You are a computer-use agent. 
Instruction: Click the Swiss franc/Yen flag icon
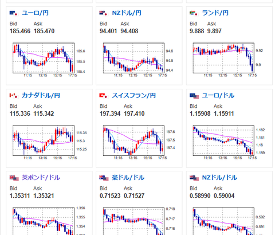pyautogui.click(x=104, y=96)
